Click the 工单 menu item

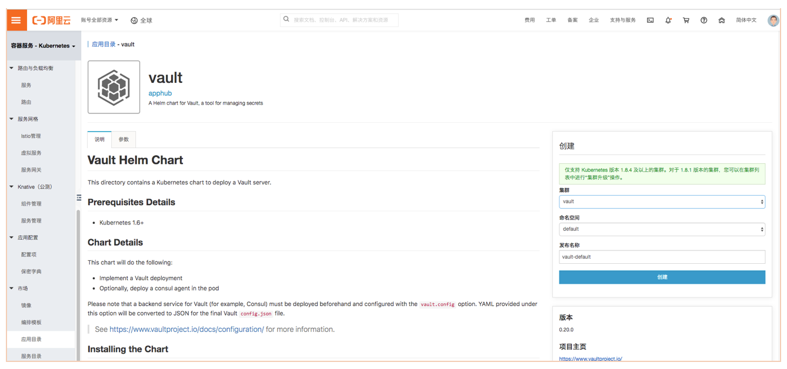[551, 19]
